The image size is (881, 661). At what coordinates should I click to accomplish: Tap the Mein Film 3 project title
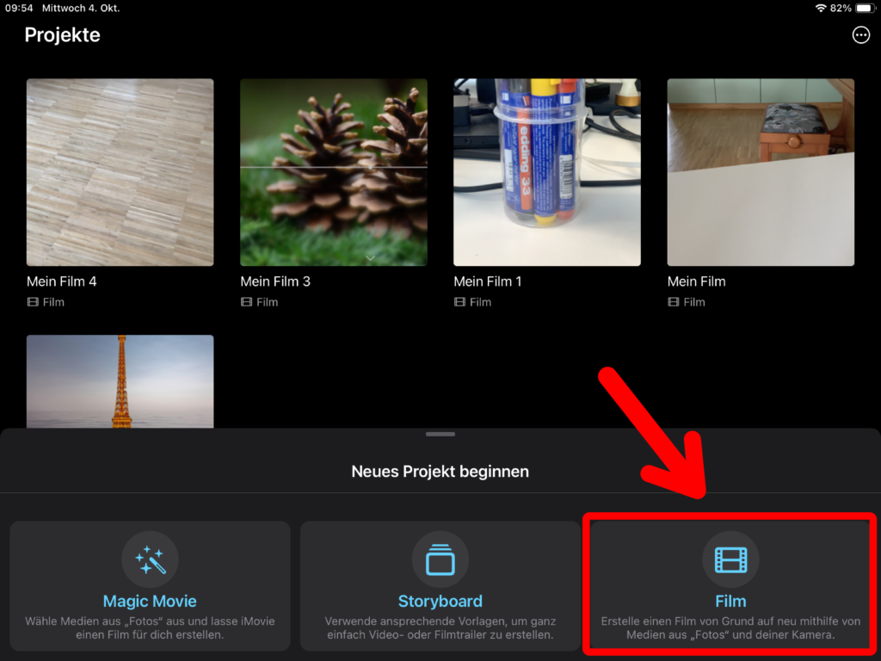pyautogui.click(x=275, y=281)
